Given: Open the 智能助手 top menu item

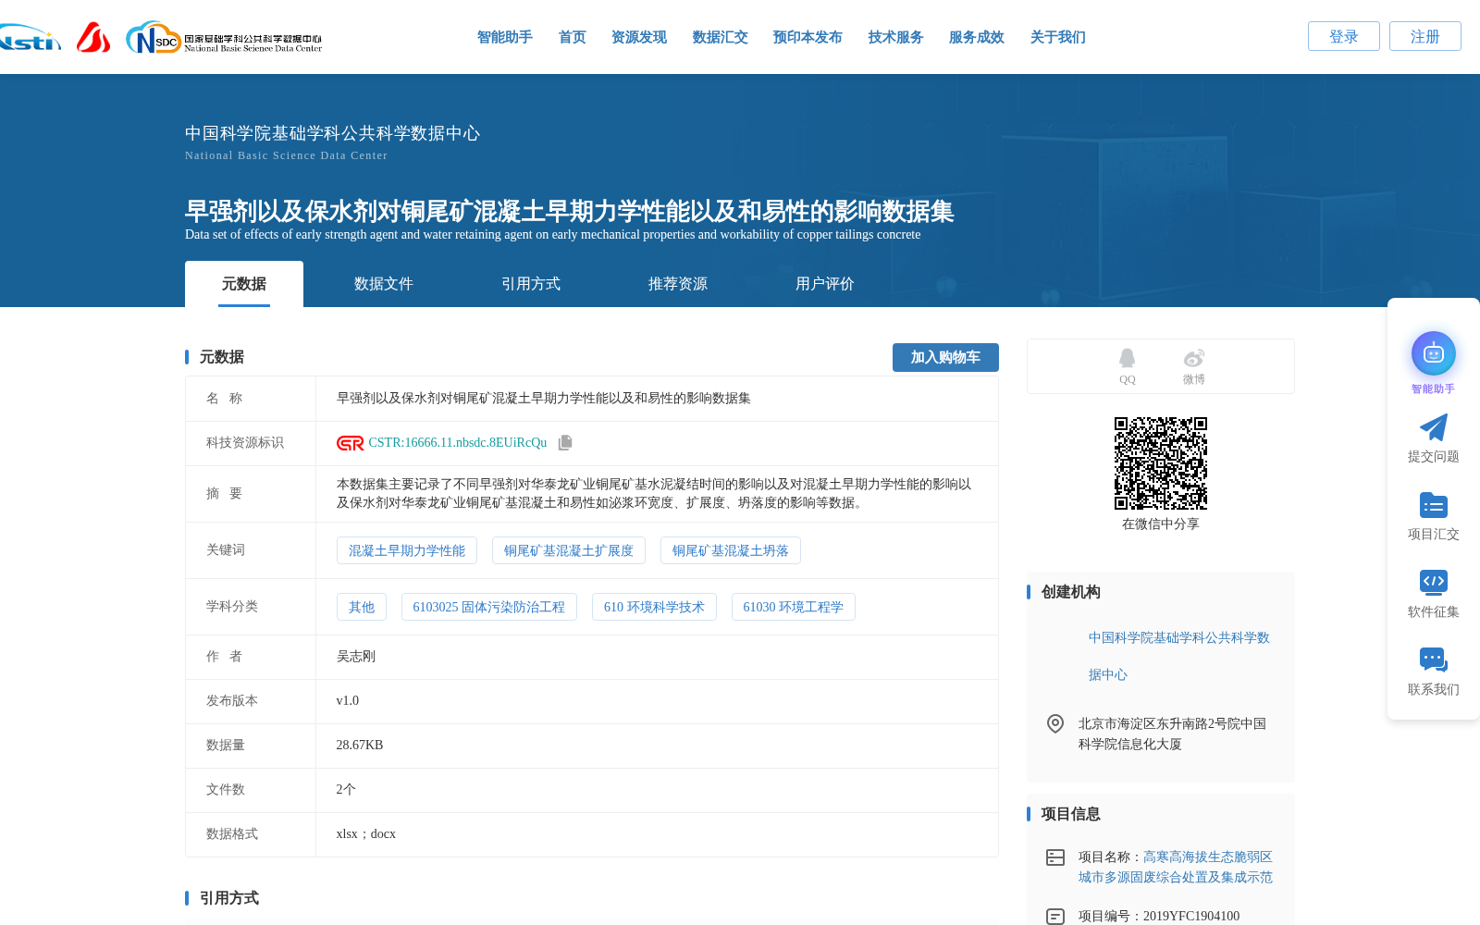Looking at the screenshot, I should pos(504,37).
